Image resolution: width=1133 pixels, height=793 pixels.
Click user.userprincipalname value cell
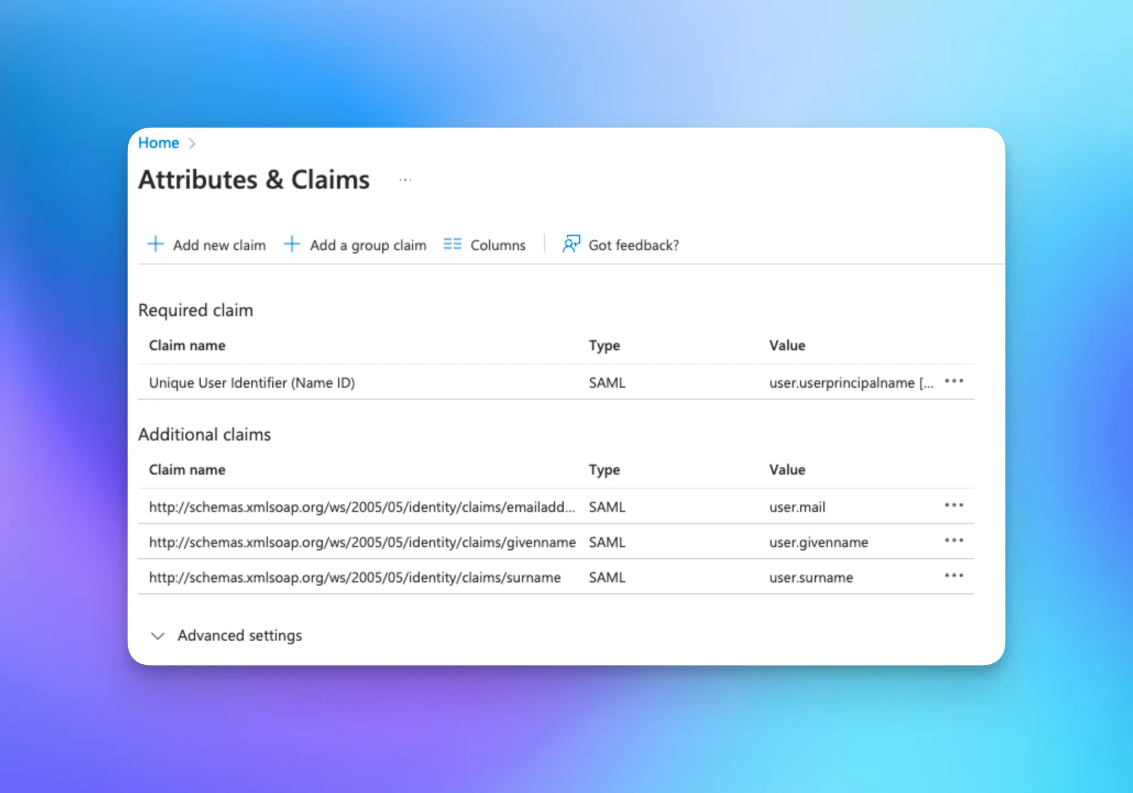pyautogui.click(x=851, y=383)
